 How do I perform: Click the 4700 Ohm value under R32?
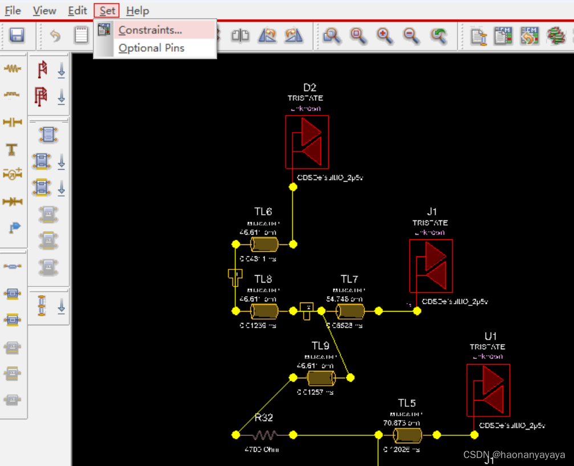[x=262, y=449]
